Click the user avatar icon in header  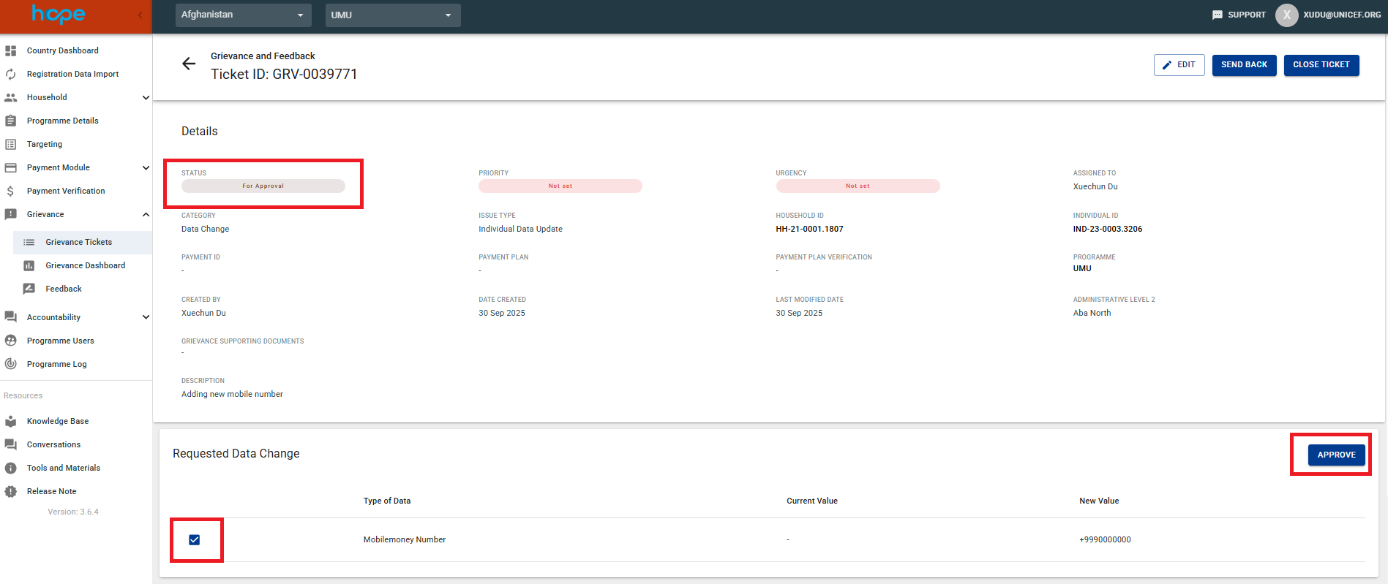tap(1286, 15)
